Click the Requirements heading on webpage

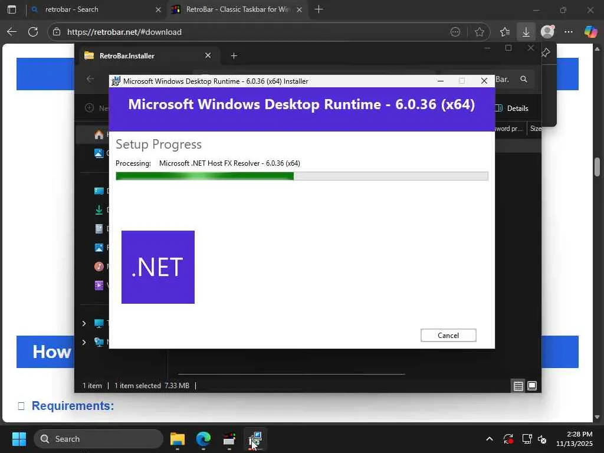tap(73, 406)
